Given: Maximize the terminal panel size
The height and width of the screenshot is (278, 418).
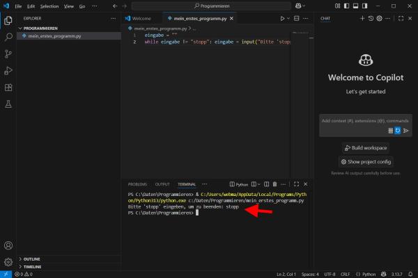Looking at the screenshot, I should (x=296, y=184).
